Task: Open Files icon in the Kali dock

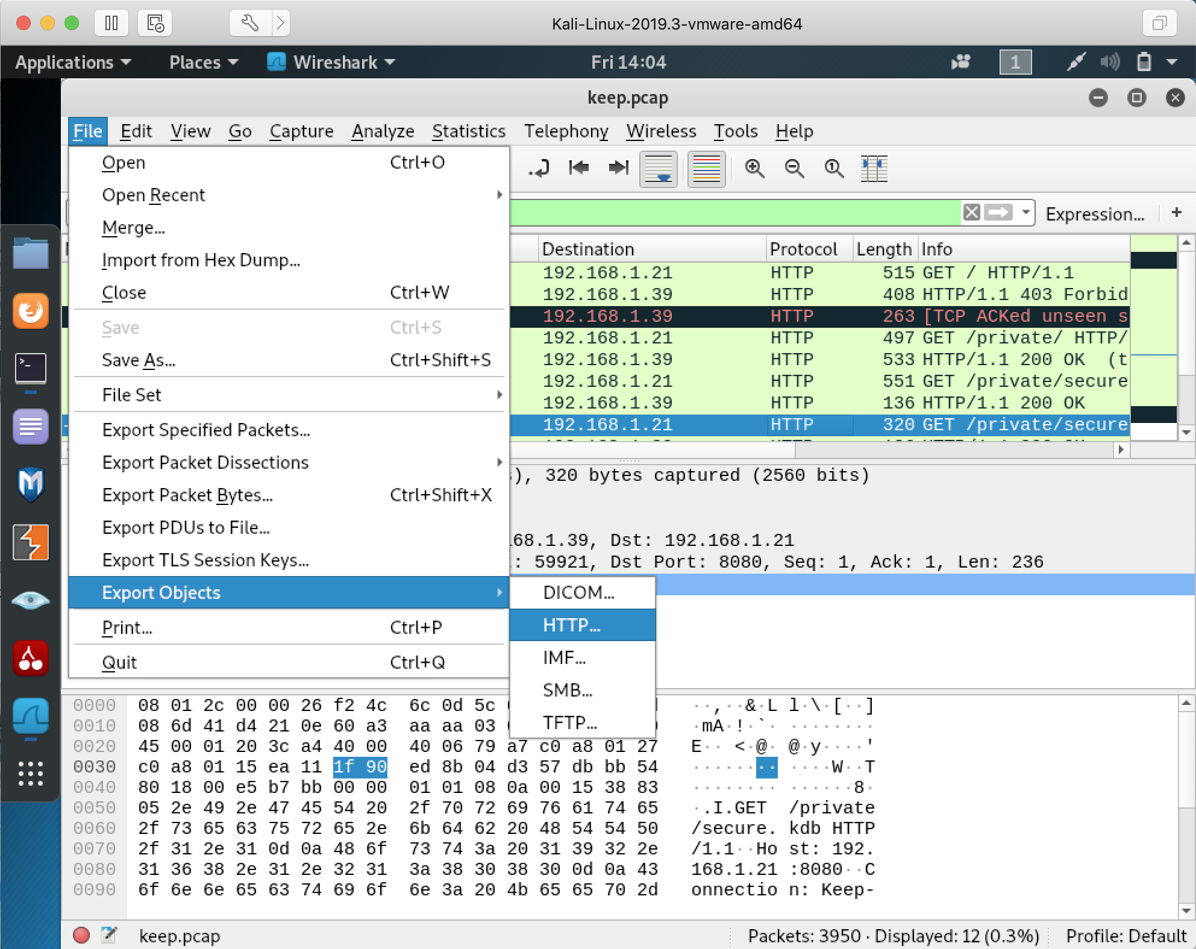Action: 30,253
